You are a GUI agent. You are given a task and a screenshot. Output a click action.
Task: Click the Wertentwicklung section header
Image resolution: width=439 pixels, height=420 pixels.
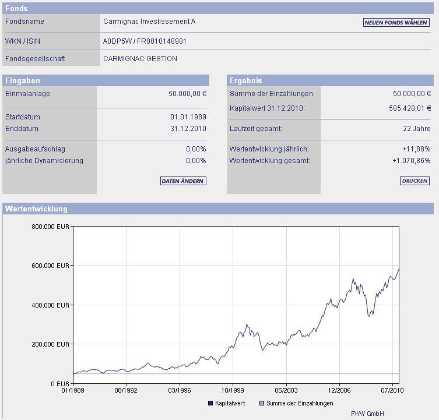click(x=218, y=209)
